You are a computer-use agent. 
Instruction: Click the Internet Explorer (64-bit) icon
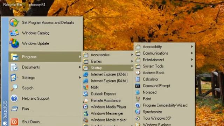pyautogui.click(x=86, y=81)
